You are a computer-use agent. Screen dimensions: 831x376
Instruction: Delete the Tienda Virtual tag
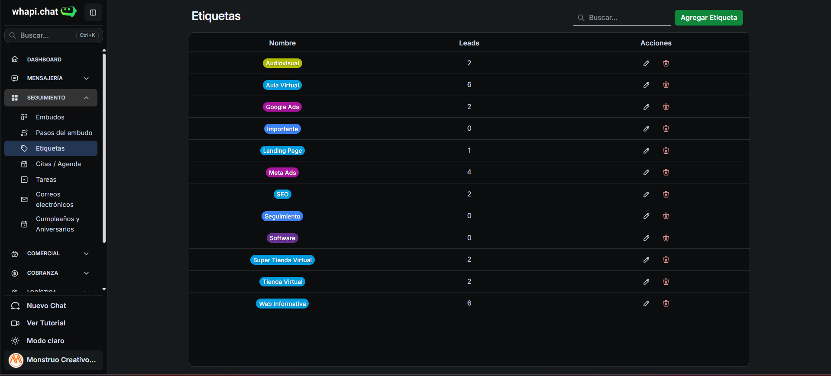[x=666, y=282]
